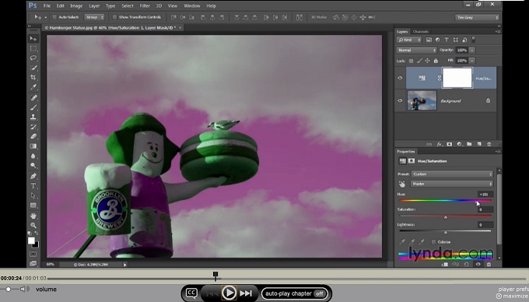Click the add layer style fx icon

coord(440,144)
